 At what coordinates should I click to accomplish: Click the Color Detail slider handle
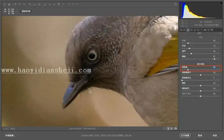200,91
